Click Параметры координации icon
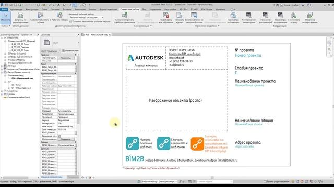The image size is (334, 187). pyautogui.click(x=280, y=15)
